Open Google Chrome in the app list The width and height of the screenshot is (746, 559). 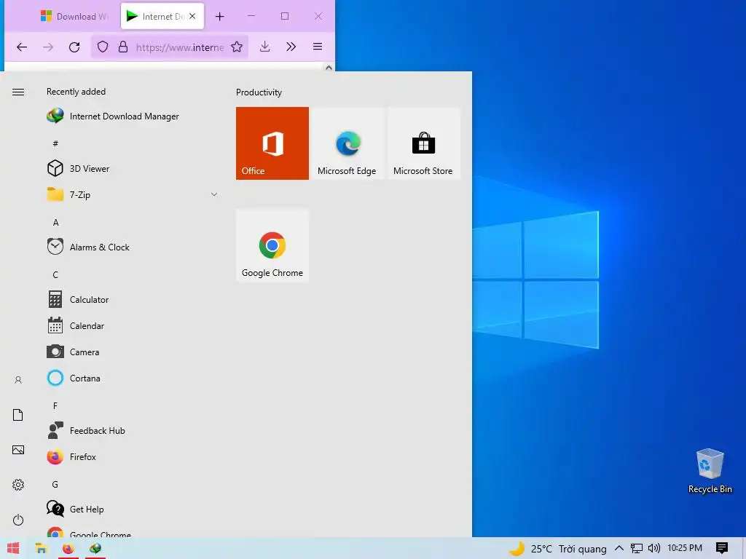pos(89,533)
